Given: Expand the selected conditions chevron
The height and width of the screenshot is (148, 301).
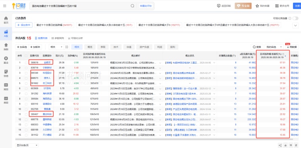Looking at the screenshot, I should coord(295,25).
